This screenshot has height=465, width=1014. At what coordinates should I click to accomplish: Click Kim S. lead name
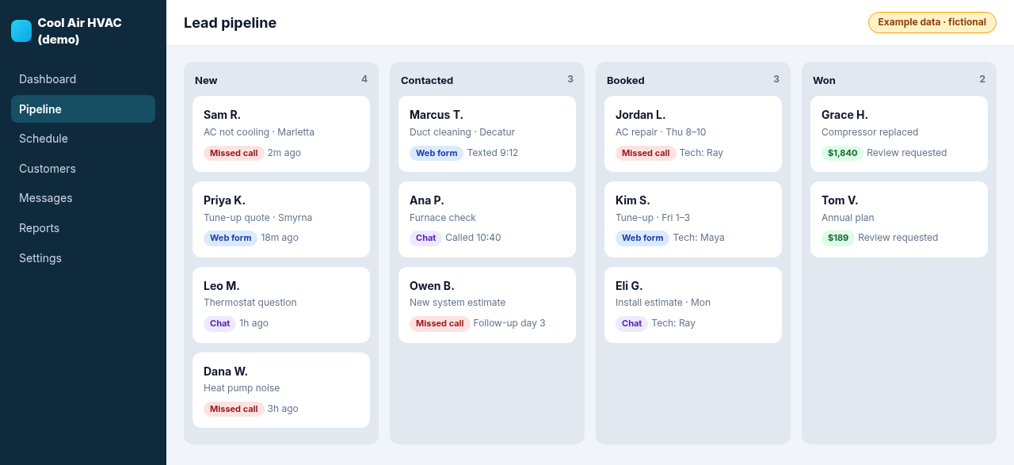633,200
